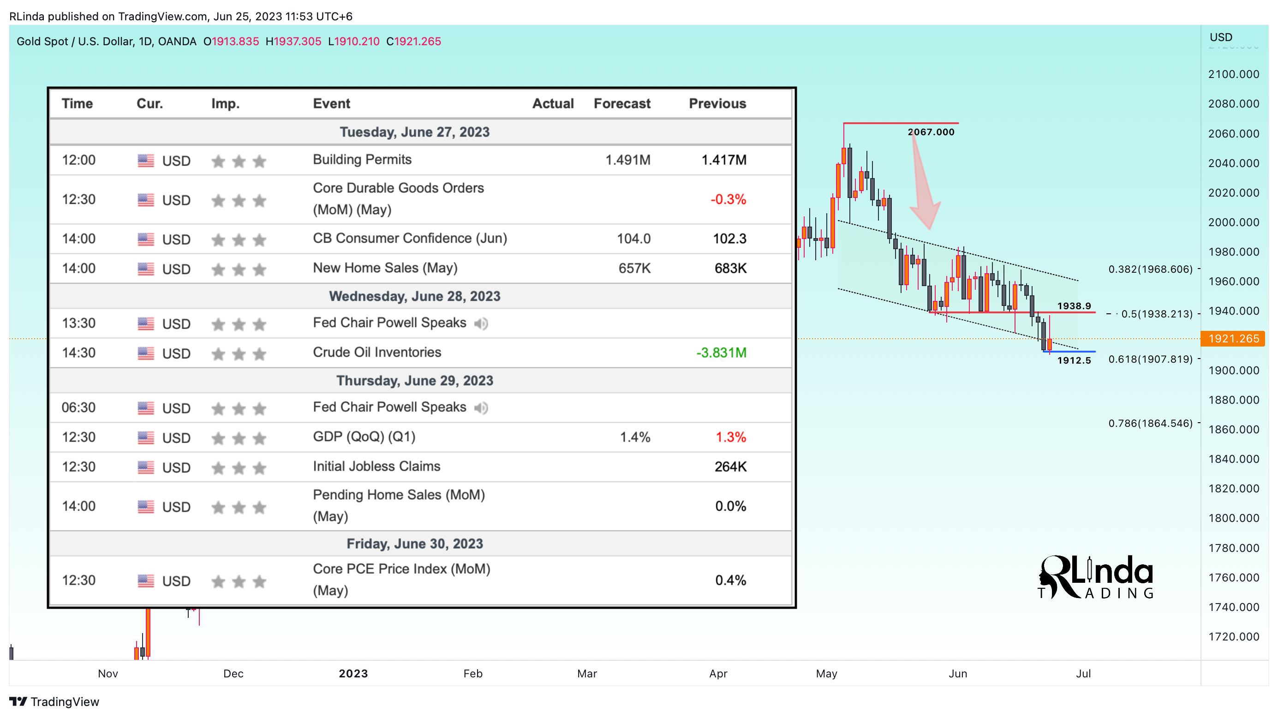Click the Jul marker on time axis
Image resolution: width=1278 pixels, height=718 pixels.
(x=1083, y=673)
